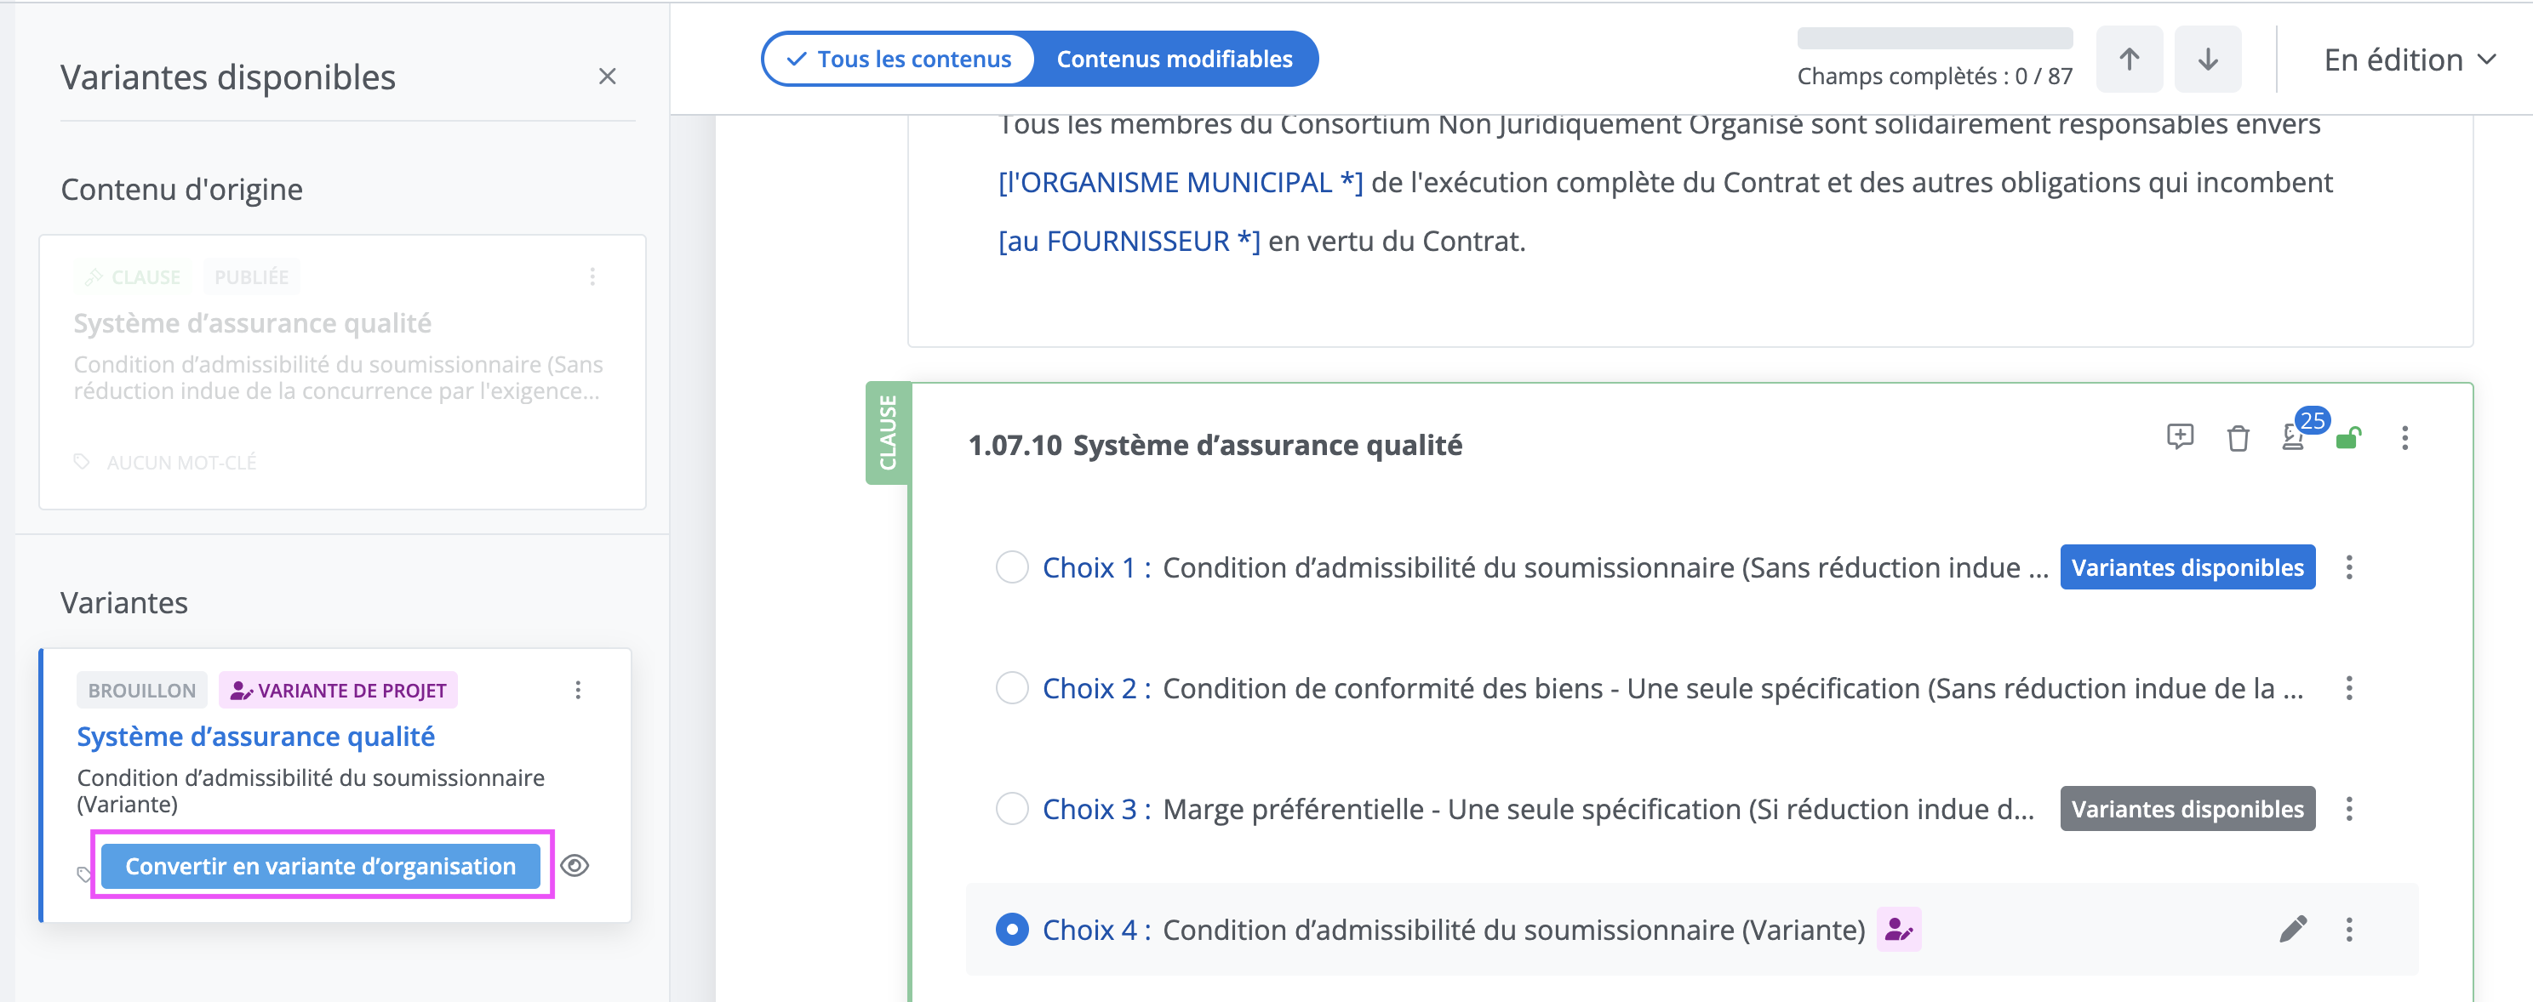Click the purple project variant icon on Choix 4
This screenshot has height=1002, width=2533.
[1899, 930]
